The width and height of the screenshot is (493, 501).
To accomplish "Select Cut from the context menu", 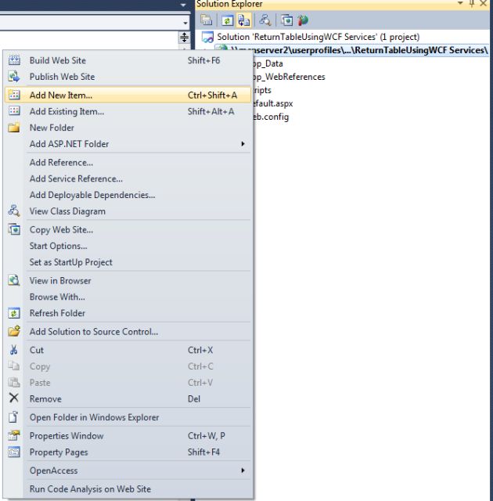I will [128, 351].
